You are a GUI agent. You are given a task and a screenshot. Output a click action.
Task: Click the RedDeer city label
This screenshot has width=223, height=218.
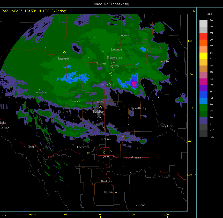[114, 66]
